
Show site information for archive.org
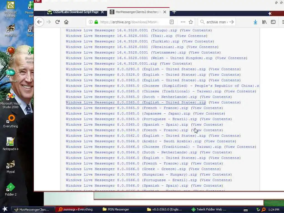coord(91,22)
